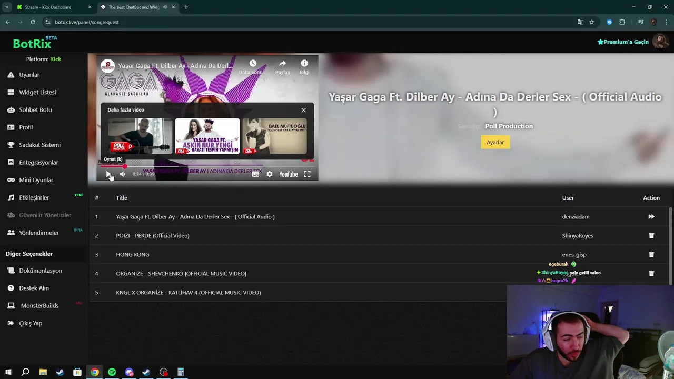This screenshot has height=379, width=674.
Task: Play the YouTube video
Action: (108, 174)
